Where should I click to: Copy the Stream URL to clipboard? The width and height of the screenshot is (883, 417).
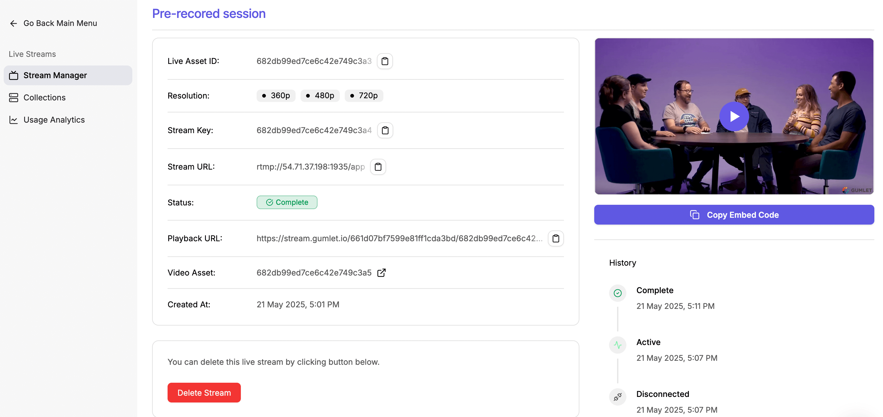pos(378,167)
